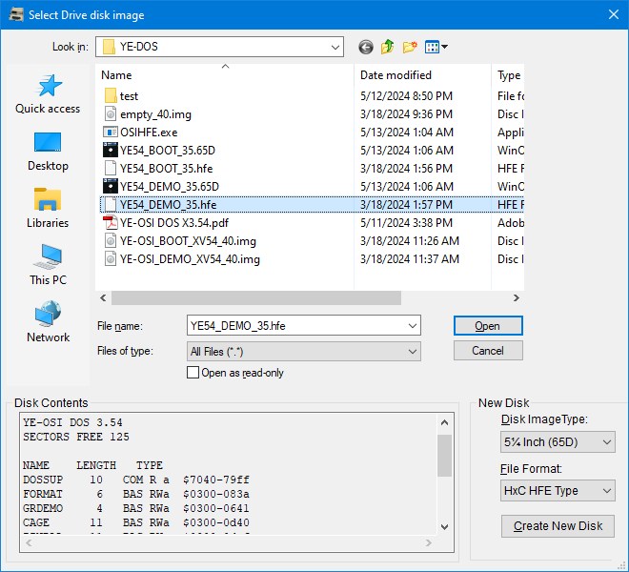Click YE-OSI_BOOT_XV54_40.img disc icon
The image size is (629, 572).
click(x=111, y=240)
